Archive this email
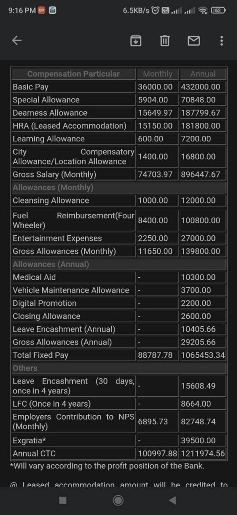The width and height of the screenshot is (237, 515). tap(136, 40)
